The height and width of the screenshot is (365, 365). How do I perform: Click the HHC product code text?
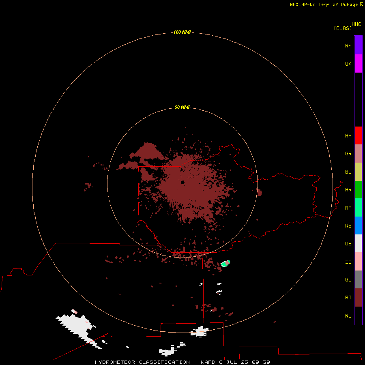356,24
